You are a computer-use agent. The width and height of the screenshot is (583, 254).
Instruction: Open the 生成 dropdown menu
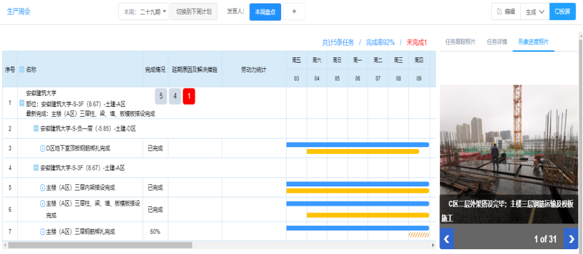535,12
